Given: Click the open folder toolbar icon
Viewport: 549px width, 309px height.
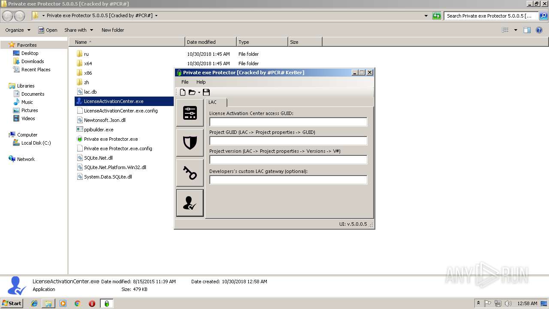Looking at the screenshot, I should [x=192, y=92].
